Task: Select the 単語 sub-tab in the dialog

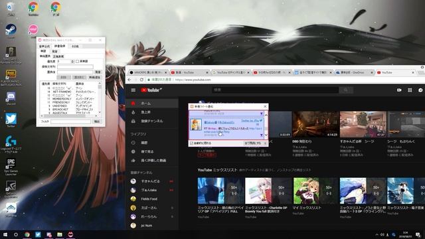Action: [x=43, y=51]
